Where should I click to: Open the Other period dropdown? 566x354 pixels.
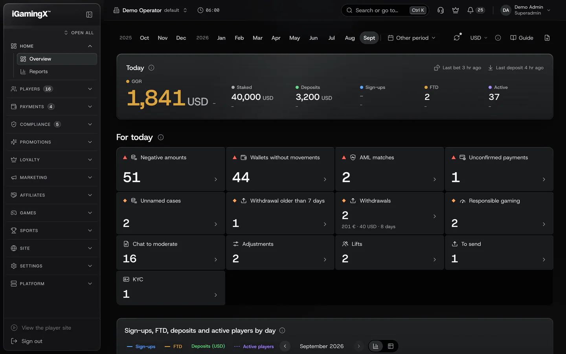[x=412, y=38]
